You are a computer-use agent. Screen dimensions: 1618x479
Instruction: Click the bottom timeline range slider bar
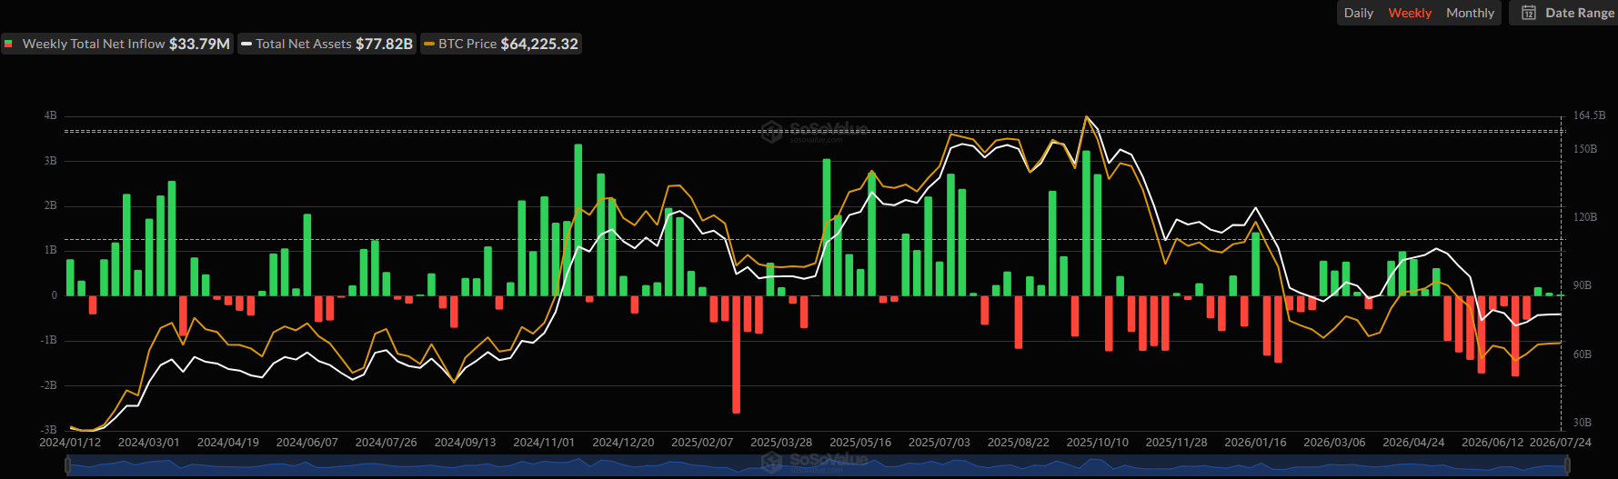tap(818, 465)
